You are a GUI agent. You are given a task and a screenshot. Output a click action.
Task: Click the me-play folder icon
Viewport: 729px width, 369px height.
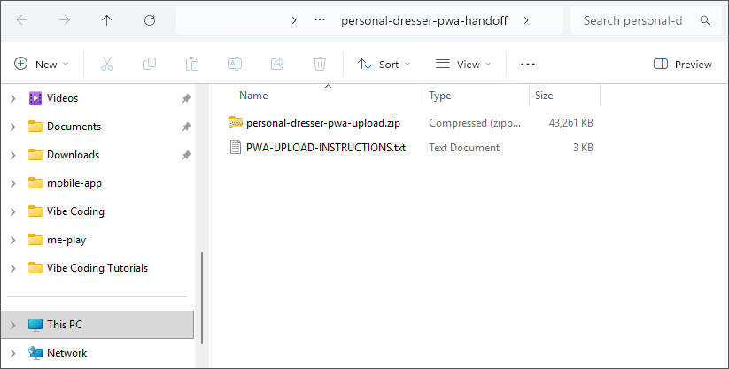point(35,240)
